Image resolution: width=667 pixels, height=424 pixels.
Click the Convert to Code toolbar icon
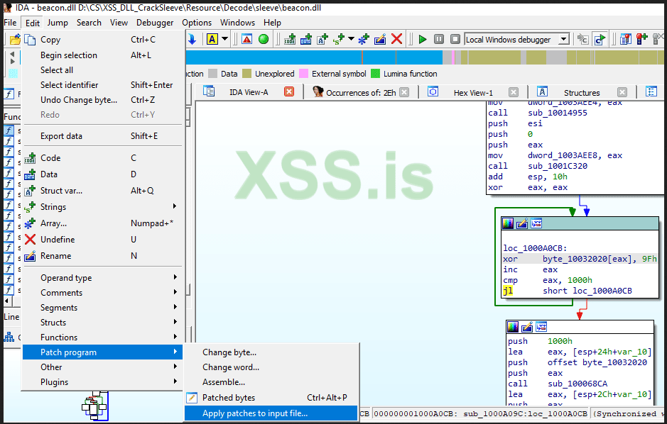[x=290, y=40]
